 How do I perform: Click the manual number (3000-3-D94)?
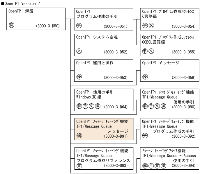coord(183,166)
